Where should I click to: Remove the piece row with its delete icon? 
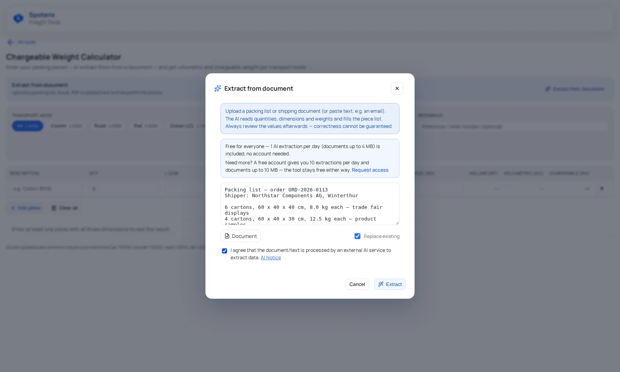tap(602, 189)
